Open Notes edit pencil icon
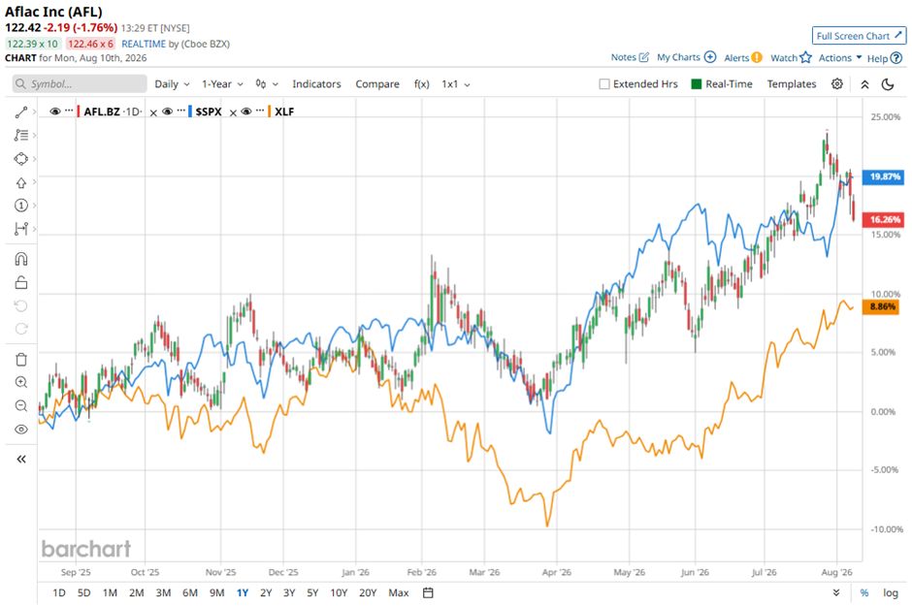 coord(644,57)
